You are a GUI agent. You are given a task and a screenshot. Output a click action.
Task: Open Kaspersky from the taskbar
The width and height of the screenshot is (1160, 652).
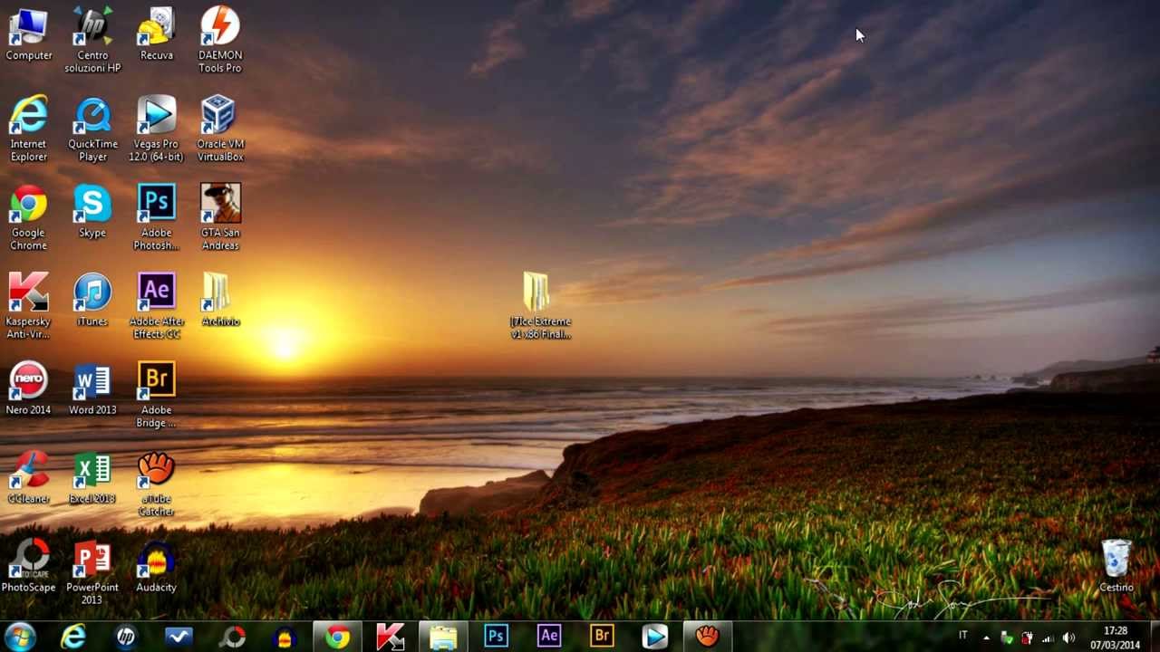390,638
